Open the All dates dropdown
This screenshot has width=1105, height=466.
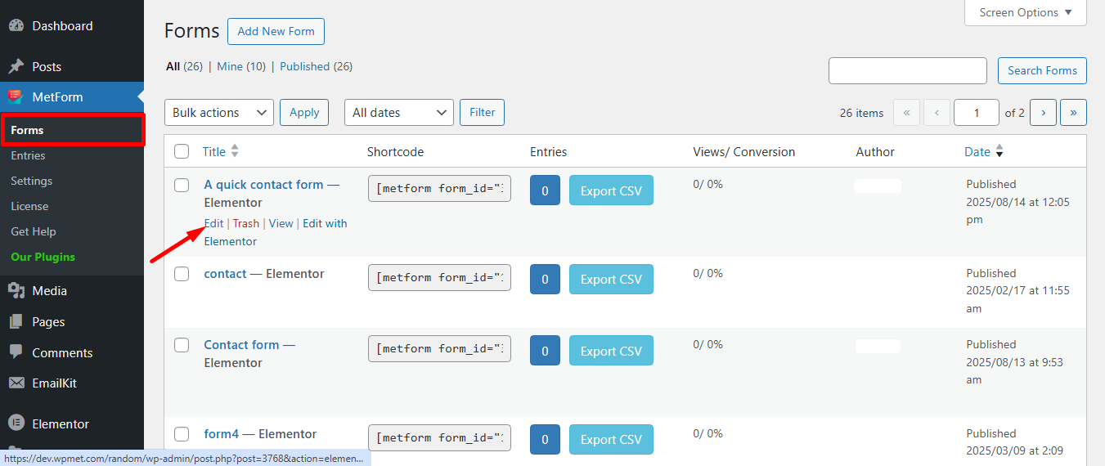(x=399, y=113)
